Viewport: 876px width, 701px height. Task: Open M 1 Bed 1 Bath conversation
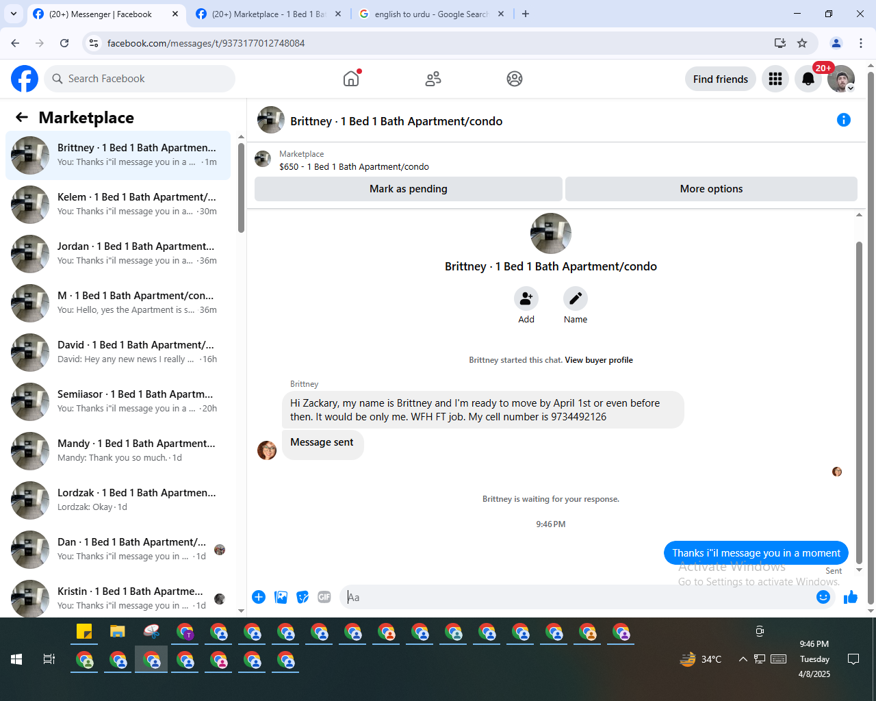coord(118,303)
